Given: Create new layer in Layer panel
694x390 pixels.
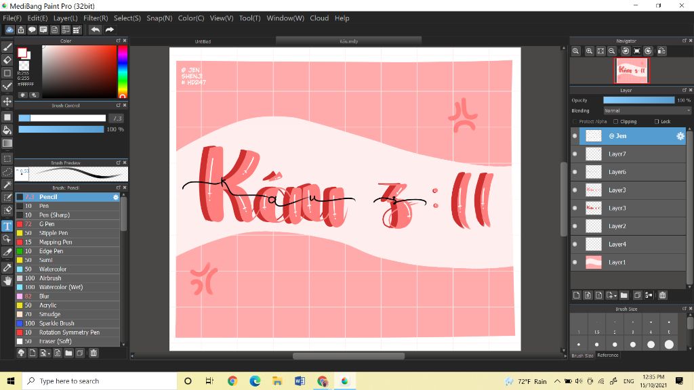Looking at the screenshot, I should pos(576,295).
